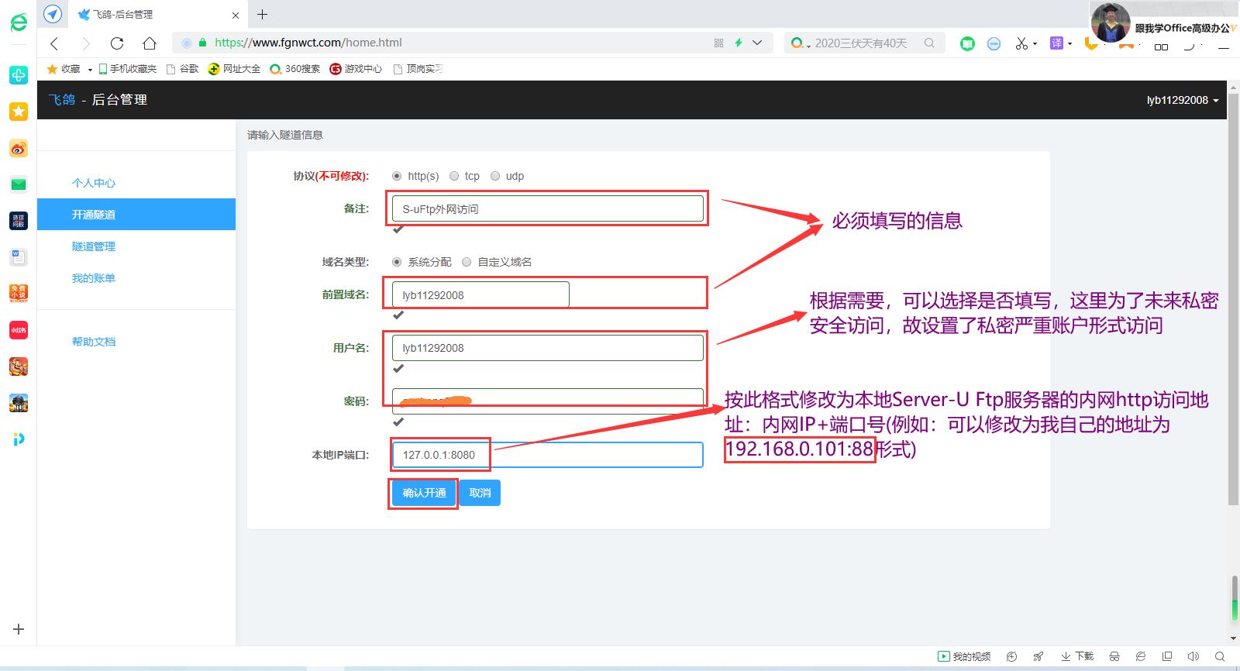The height and width of the screenshot is (671, 1240).
Task: Click the IE compatibility mode status icon
Action: point(1141,656)
